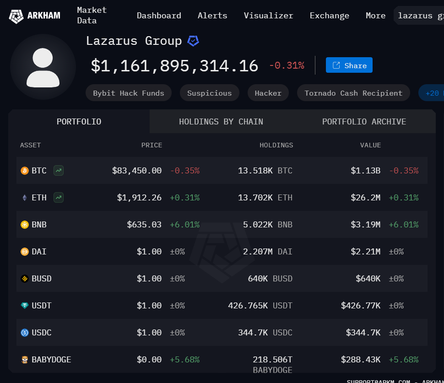Click the BTC asset name
The image size is (444, 383).
click(x=39, y=171)
